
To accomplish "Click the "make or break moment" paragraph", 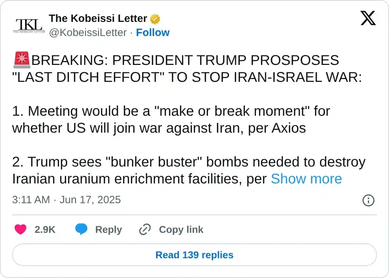I will (171, 120).
